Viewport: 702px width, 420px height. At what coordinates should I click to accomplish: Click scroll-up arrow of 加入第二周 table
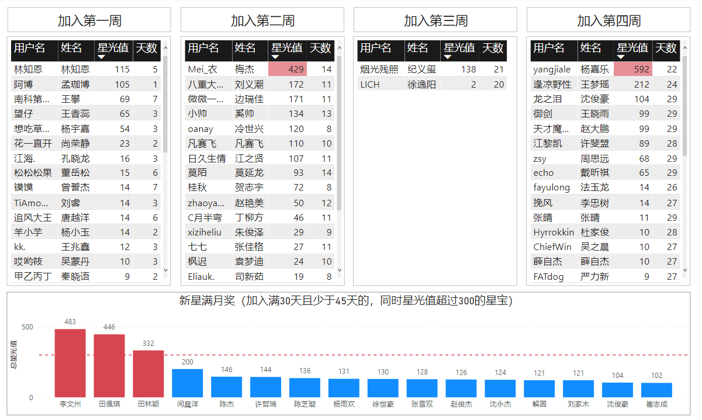340,48
